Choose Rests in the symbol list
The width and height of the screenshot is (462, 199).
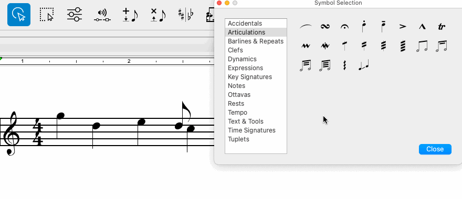256,104
